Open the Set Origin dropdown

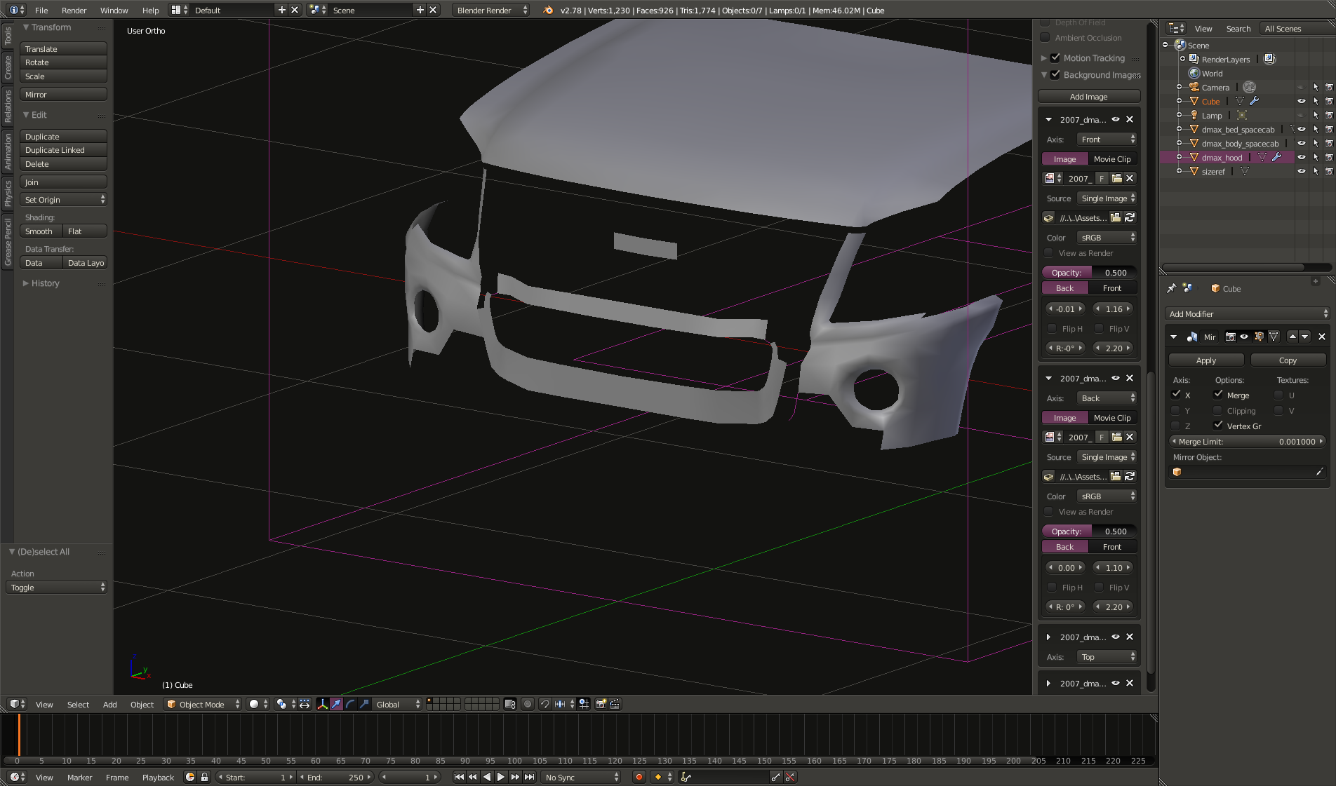pos(63,200)
